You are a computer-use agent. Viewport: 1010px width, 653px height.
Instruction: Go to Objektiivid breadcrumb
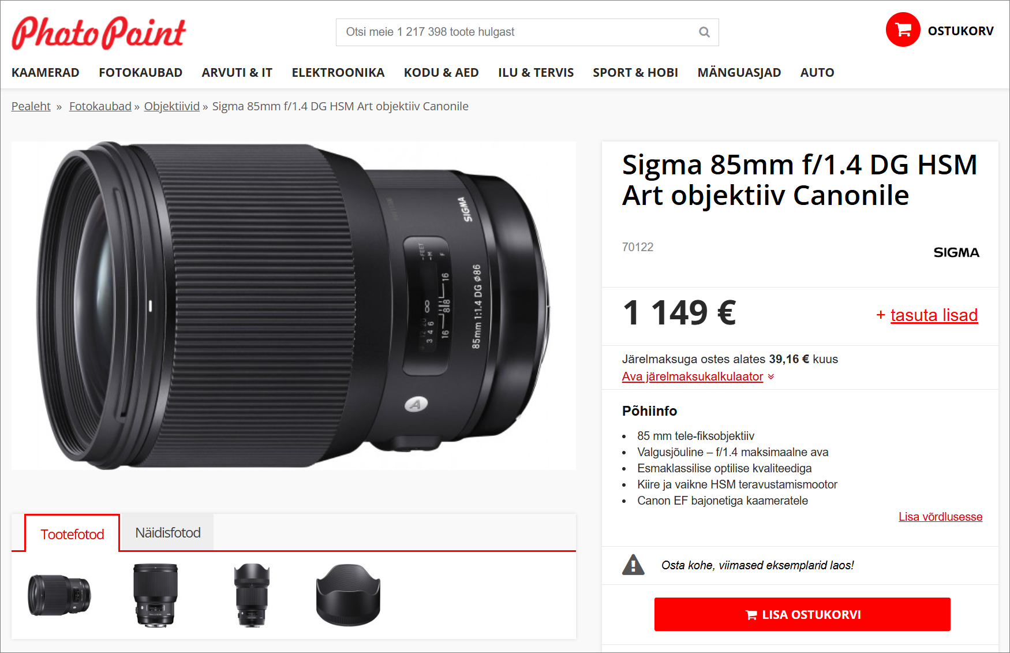pyautogui.click(x=172, y=106)
